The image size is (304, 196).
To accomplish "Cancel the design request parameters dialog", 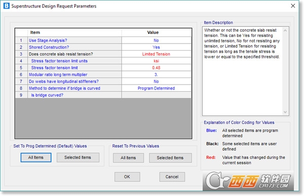I will (x=172, y=177).
